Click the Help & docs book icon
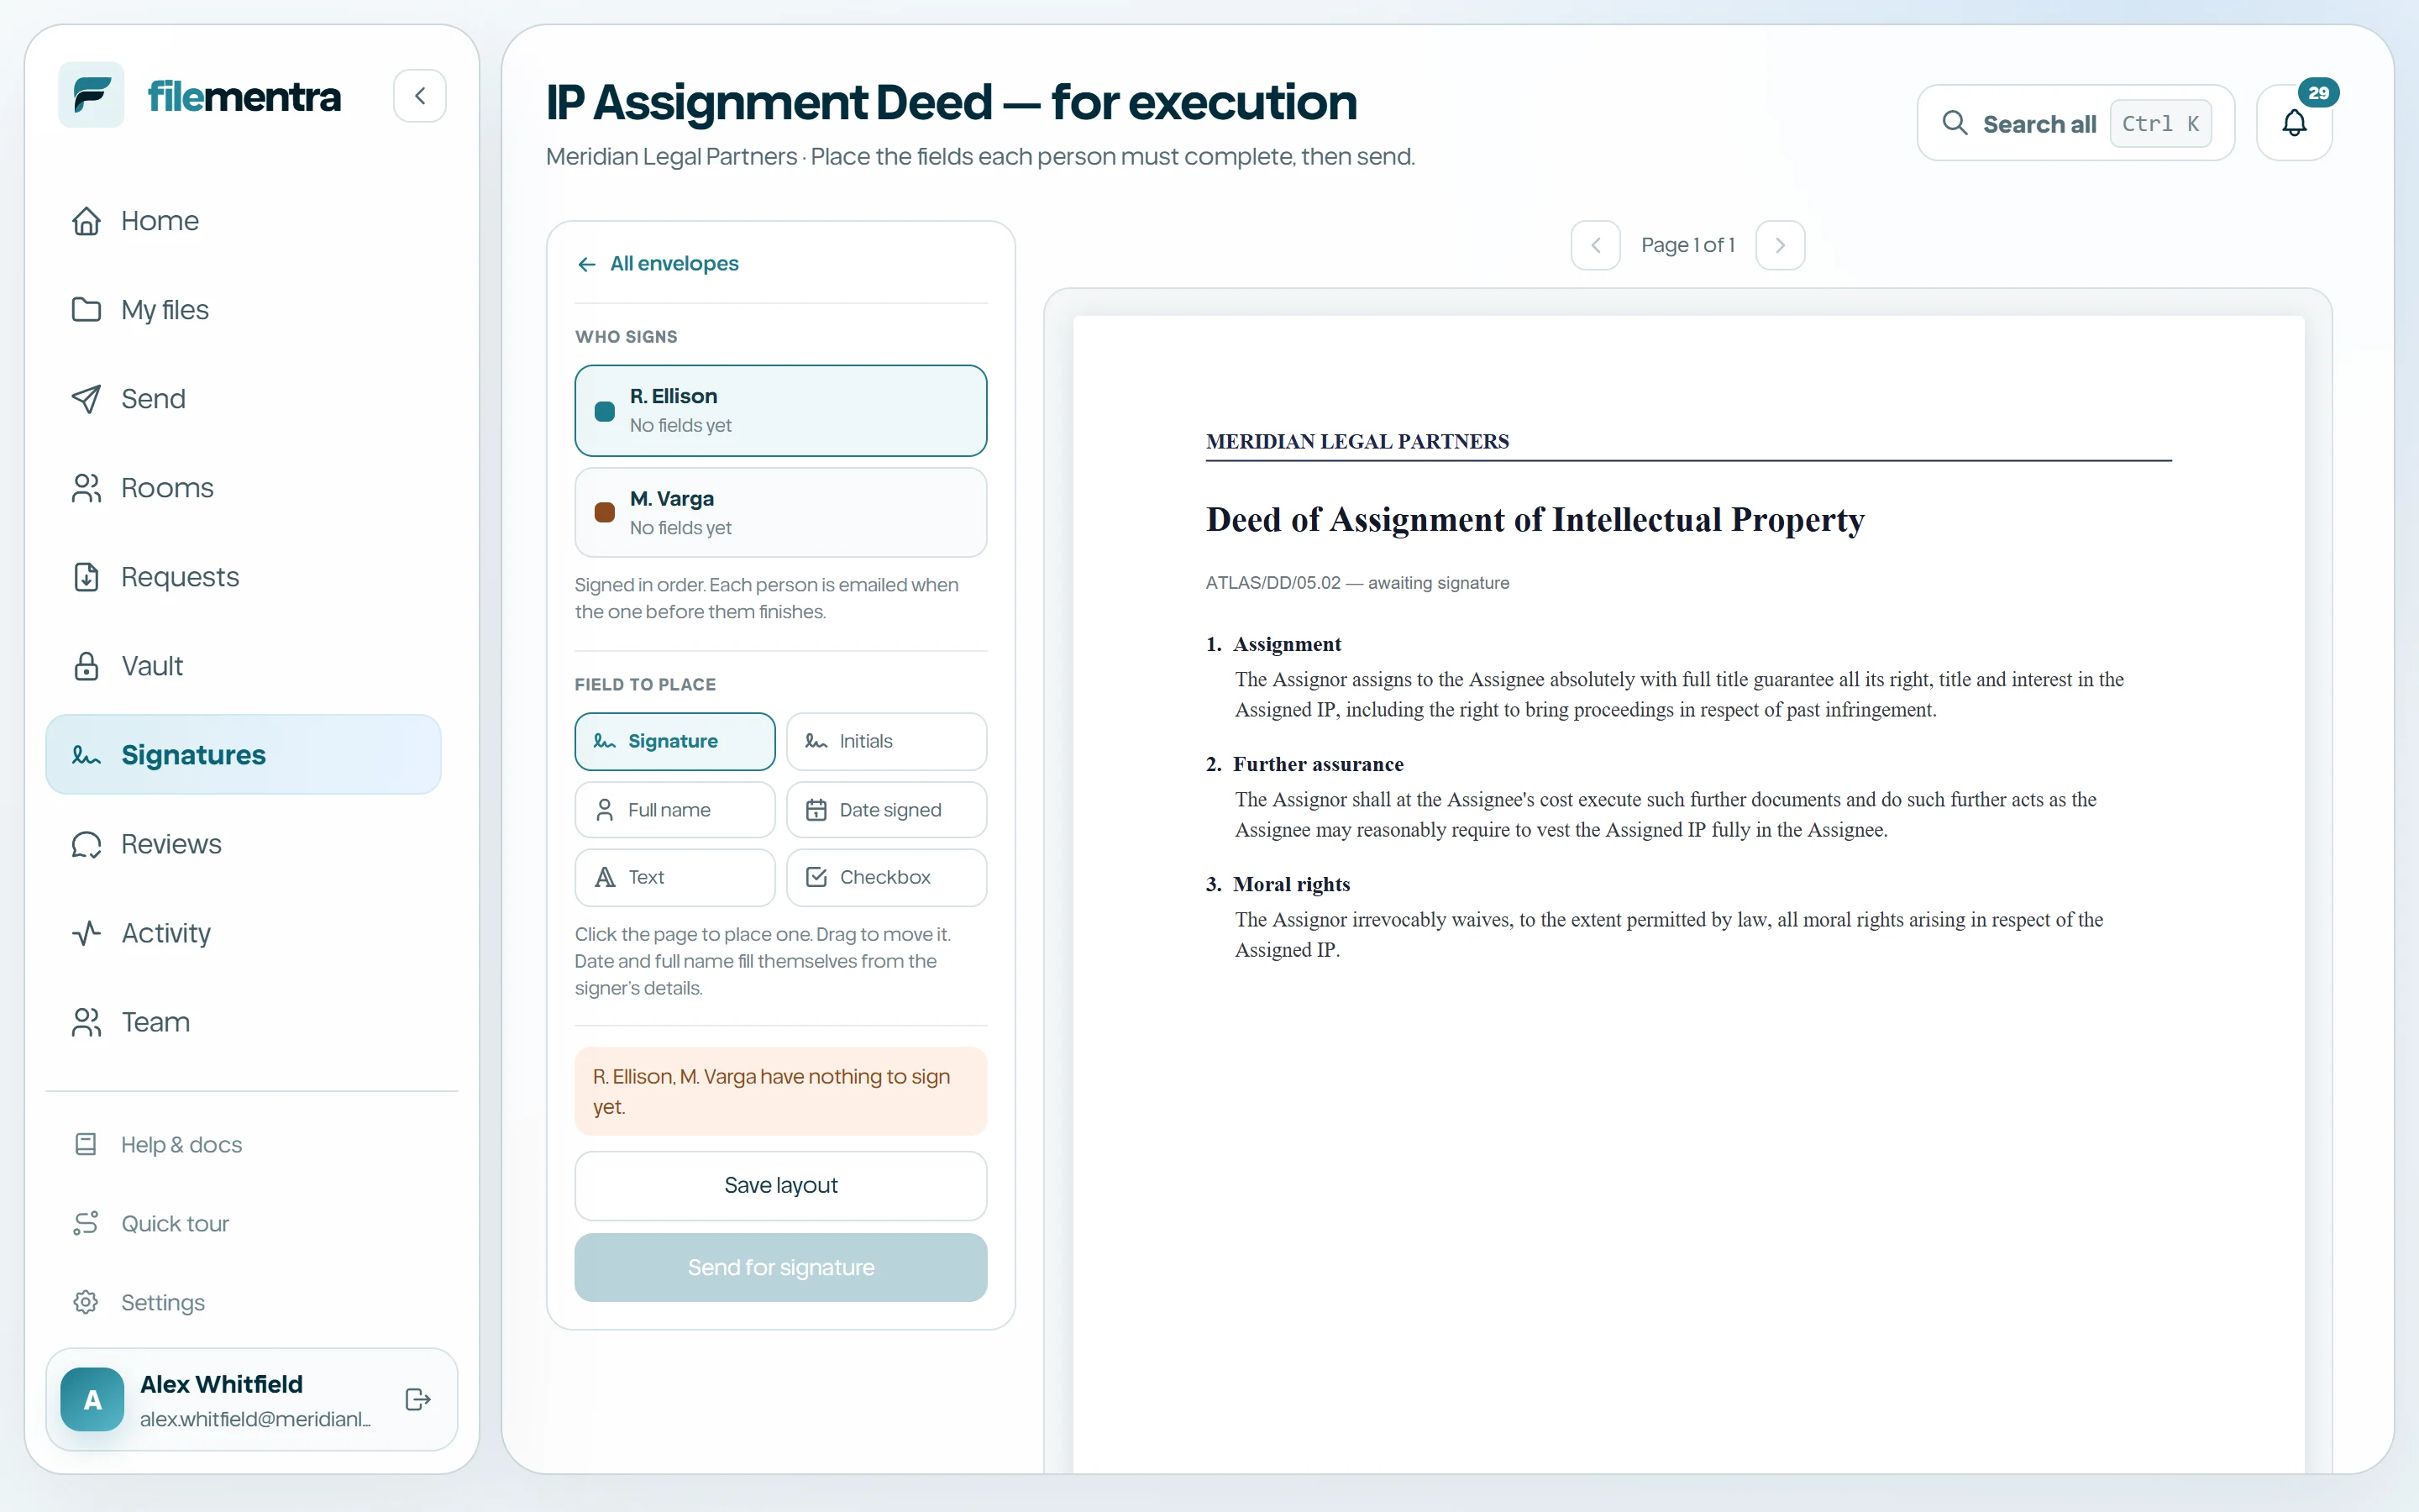The width and height of the screenshot is (2419, 1512). coord(86,1144)
